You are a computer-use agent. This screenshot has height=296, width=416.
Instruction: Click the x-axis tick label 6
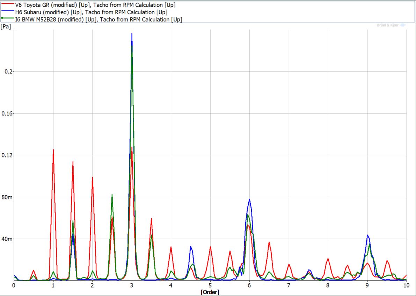(249, 286)
